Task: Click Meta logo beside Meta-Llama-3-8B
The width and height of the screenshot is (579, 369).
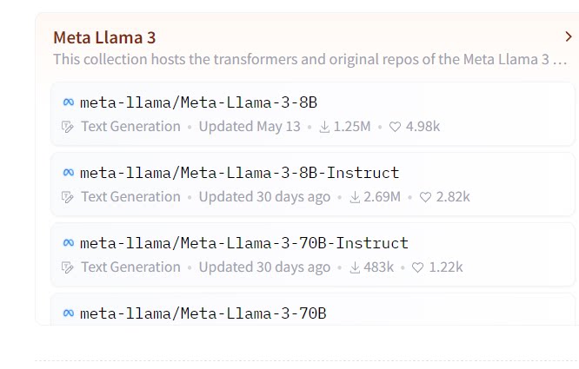Action: point(69,102)
